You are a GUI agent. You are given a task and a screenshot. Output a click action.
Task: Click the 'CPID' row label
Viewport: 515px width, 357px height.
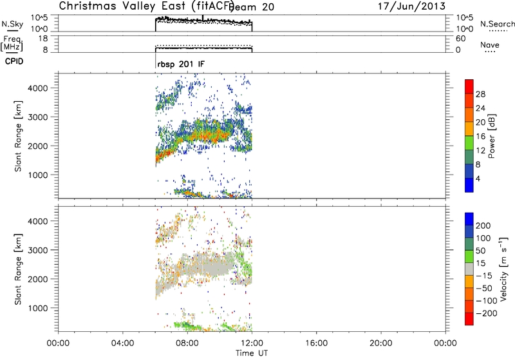tap(14, 61)
